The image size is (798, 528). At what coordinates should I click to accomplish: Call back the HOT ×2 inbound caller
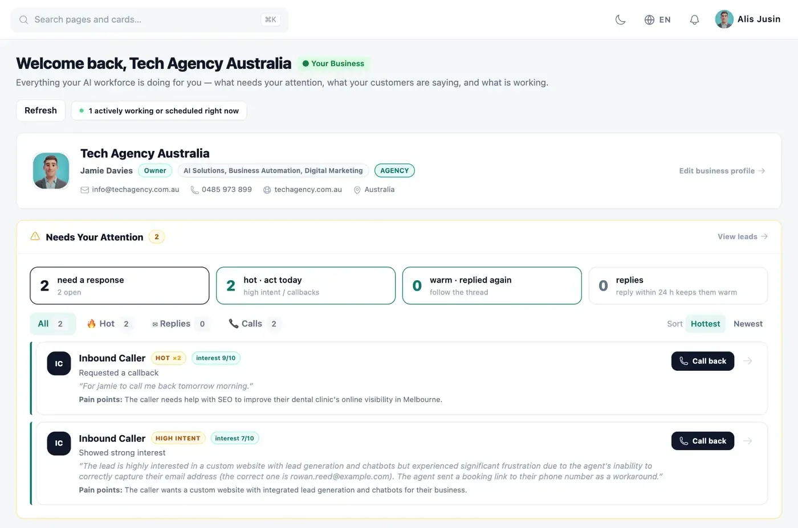[x=703, y=361]
